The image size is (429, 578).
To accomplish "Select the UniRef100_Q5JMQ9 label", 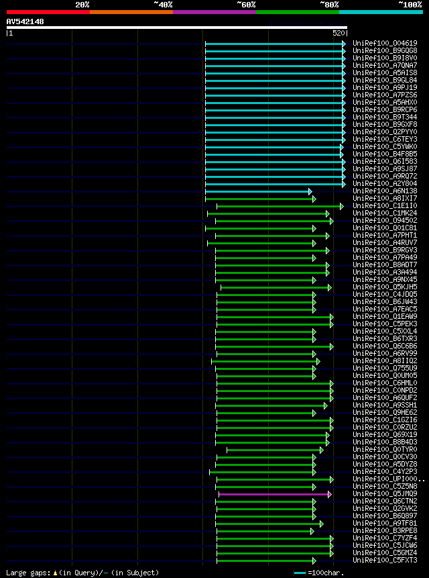I will (385, 493).
